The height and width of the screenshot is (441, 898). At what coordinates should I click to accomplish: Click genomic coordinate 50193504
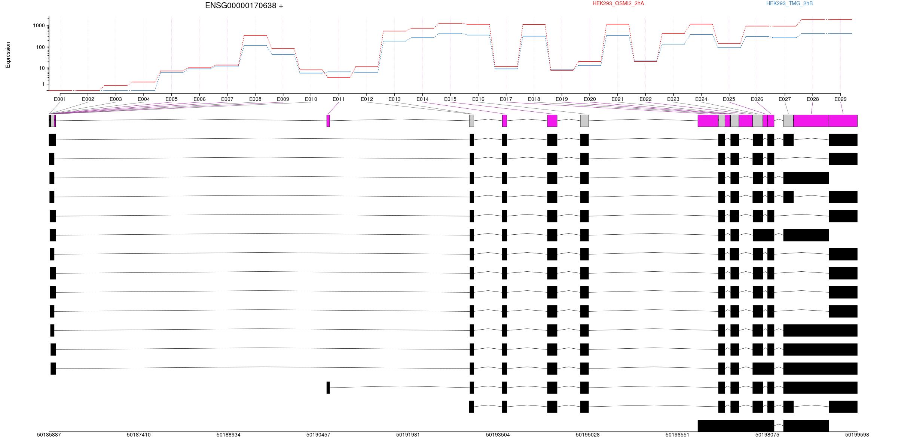(x=498, y=435)
